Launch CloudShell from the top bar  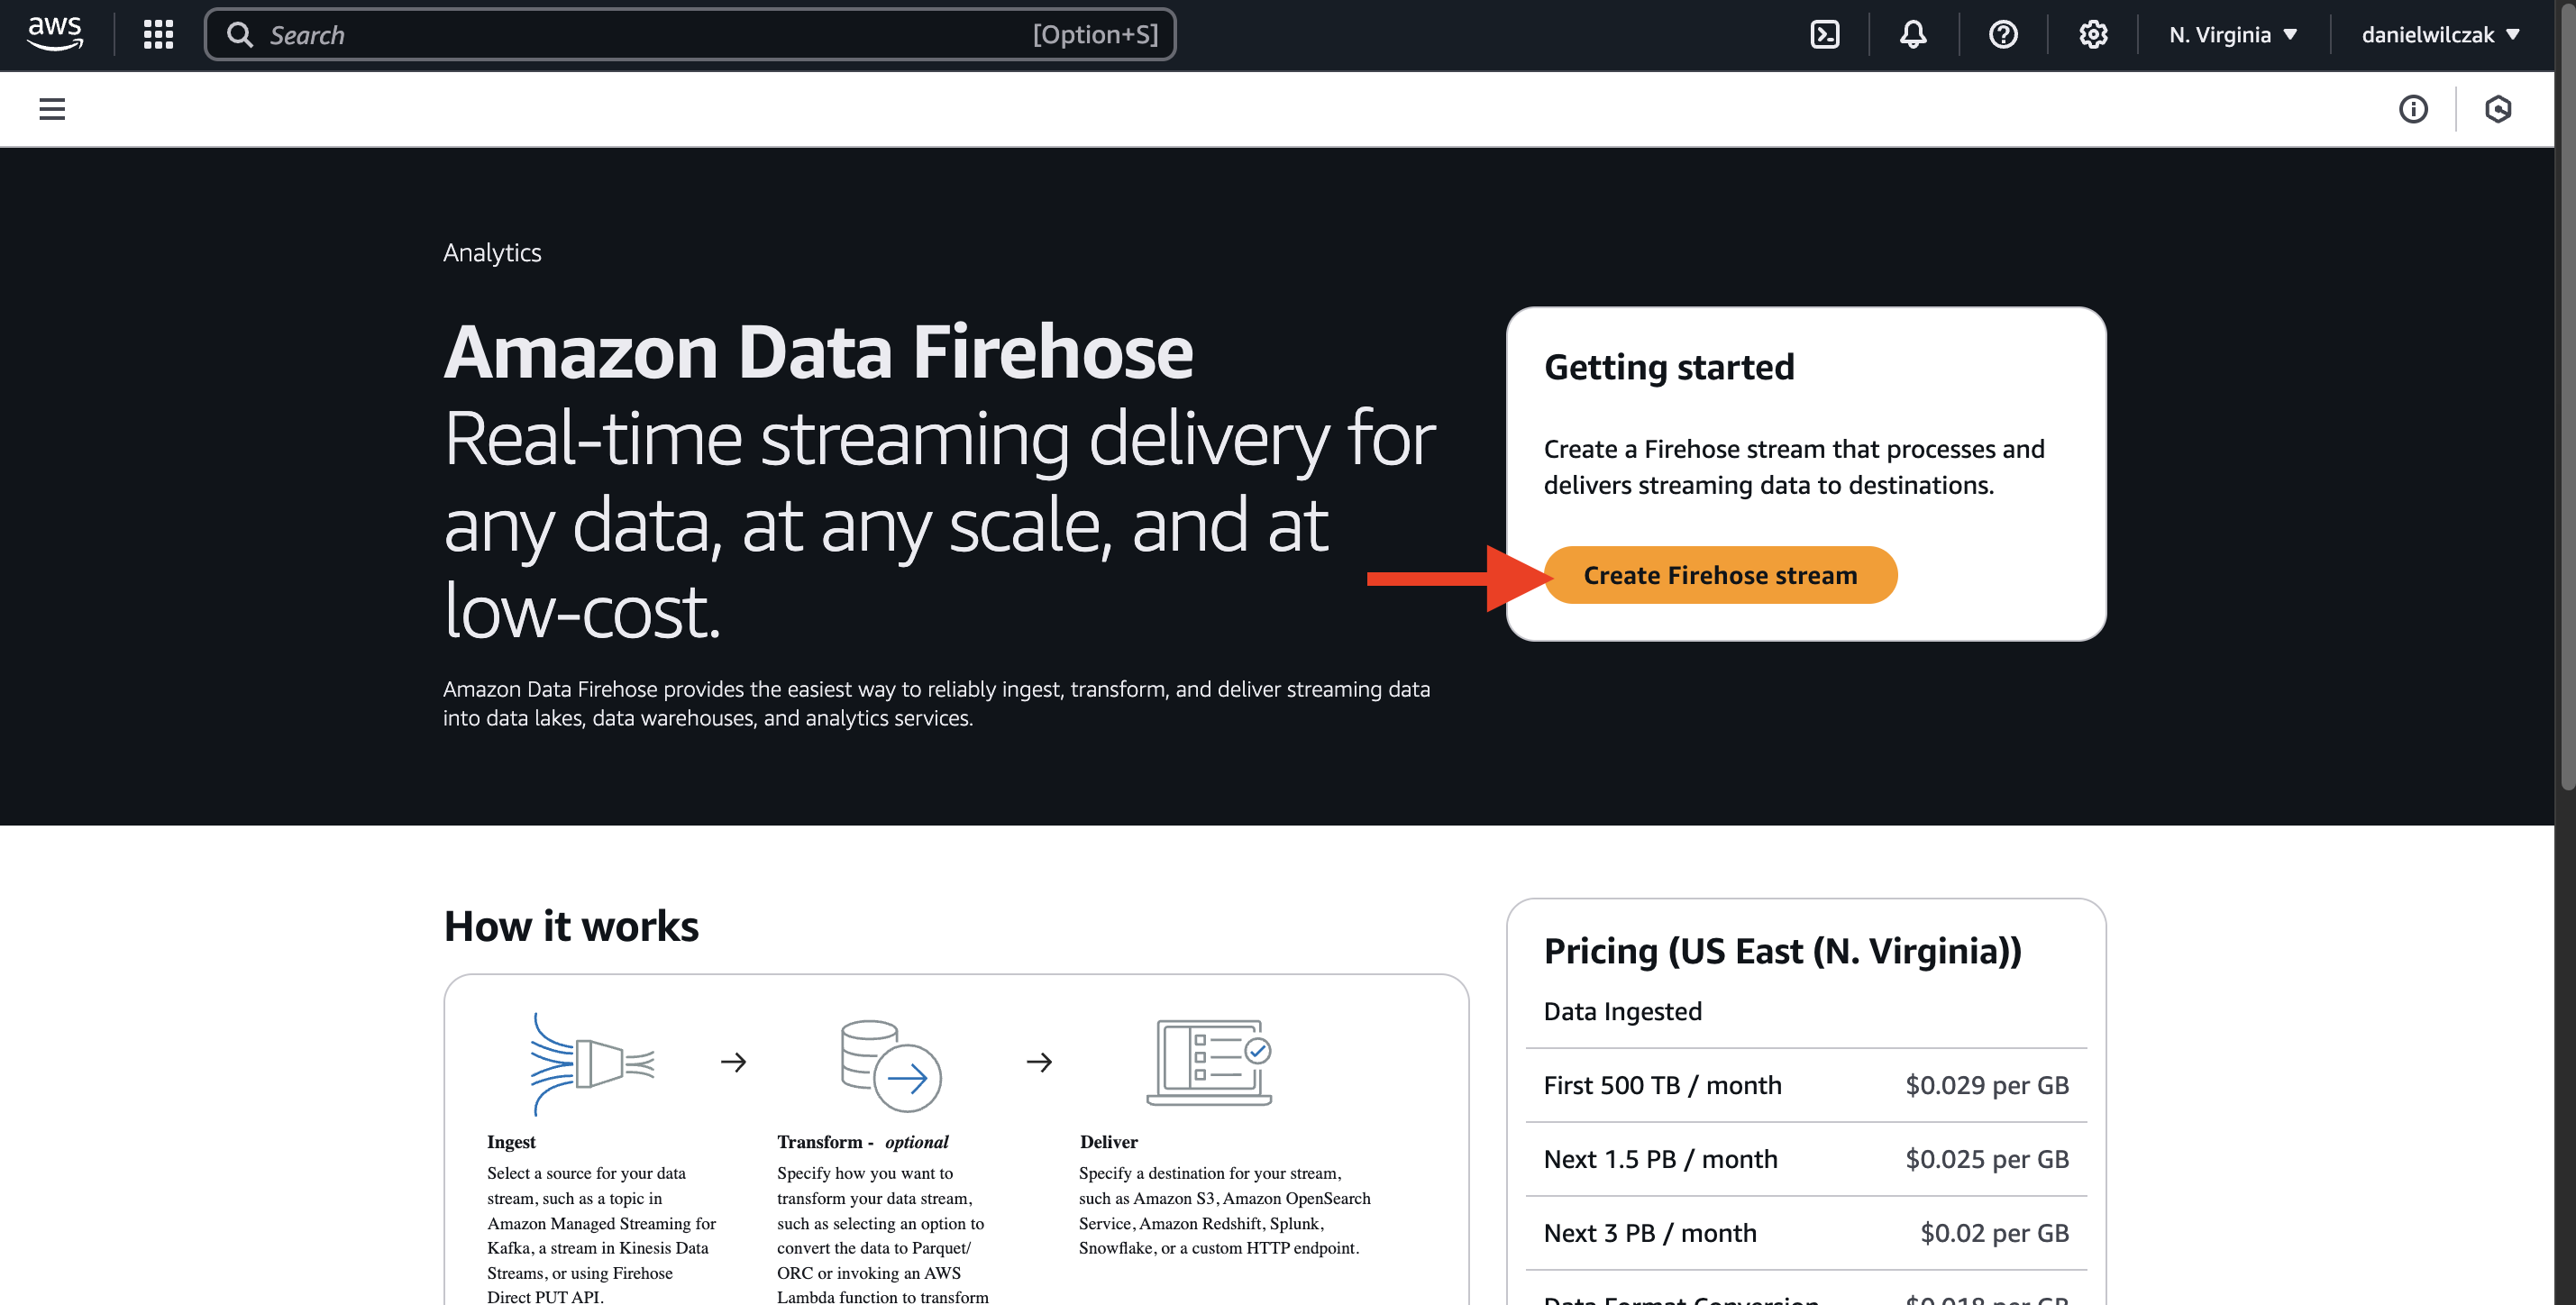pos(1825,34)
